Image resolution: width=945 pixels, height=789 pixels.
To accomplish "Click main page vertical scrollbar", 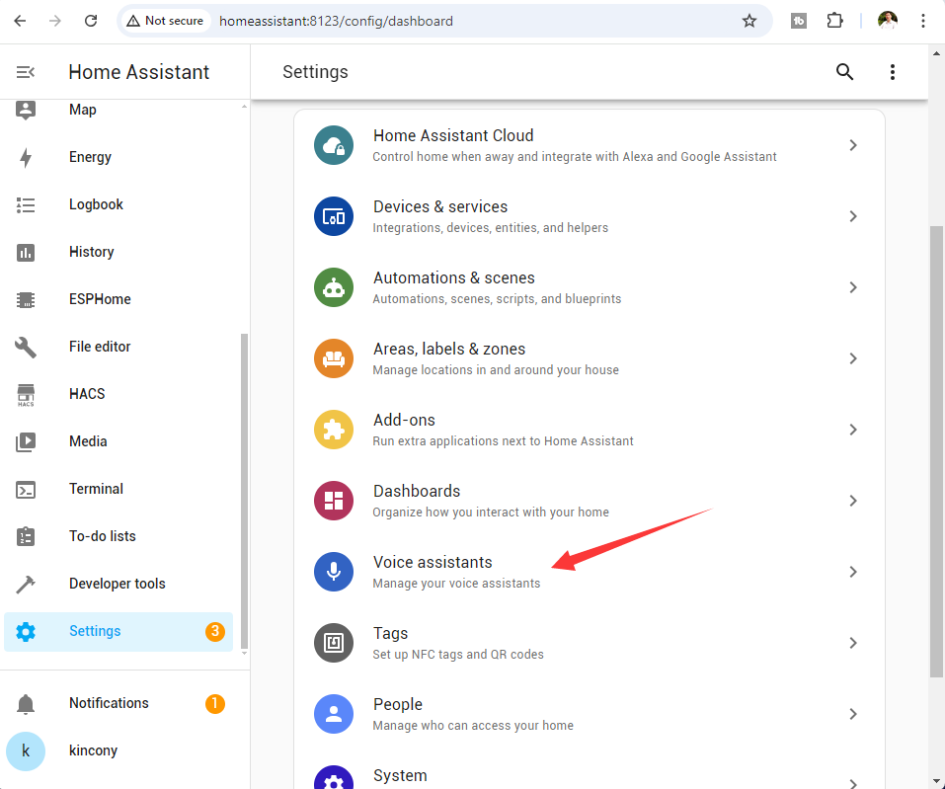I will [x=936, y=452].
